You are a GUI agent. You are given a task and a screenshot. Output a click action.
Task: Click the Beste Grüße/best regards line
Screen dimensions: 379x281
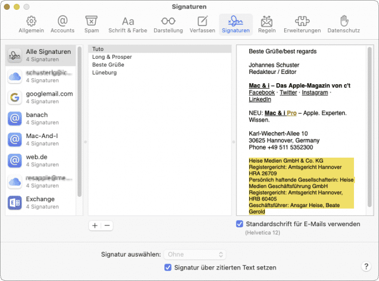pos(283,52)
